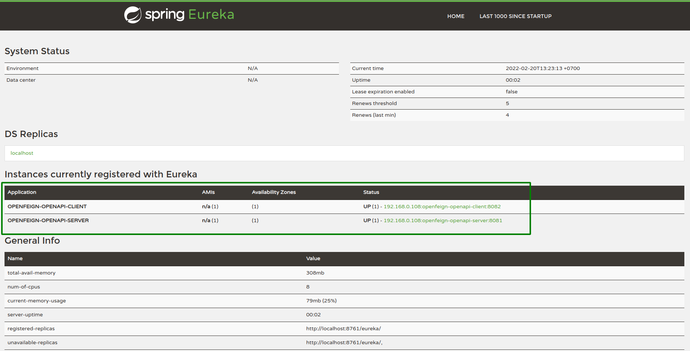Click the OPENFEIGN-OPENAPI-CLIENT application name
This screenshot has width=690, height=351.
point(47,207)
